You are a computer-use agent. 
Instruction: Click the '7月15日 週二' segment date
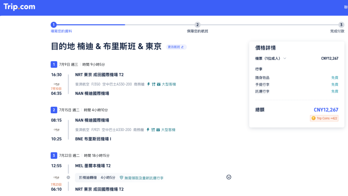point(69,110)
